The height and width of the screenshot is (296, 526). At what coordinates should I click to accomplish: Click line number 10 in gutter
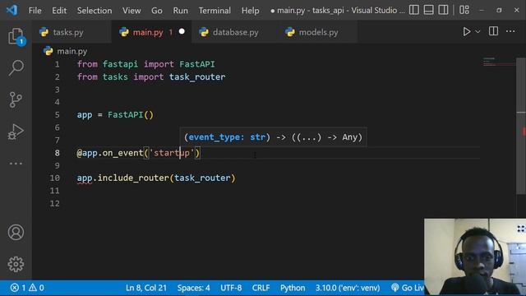(55, 178)
